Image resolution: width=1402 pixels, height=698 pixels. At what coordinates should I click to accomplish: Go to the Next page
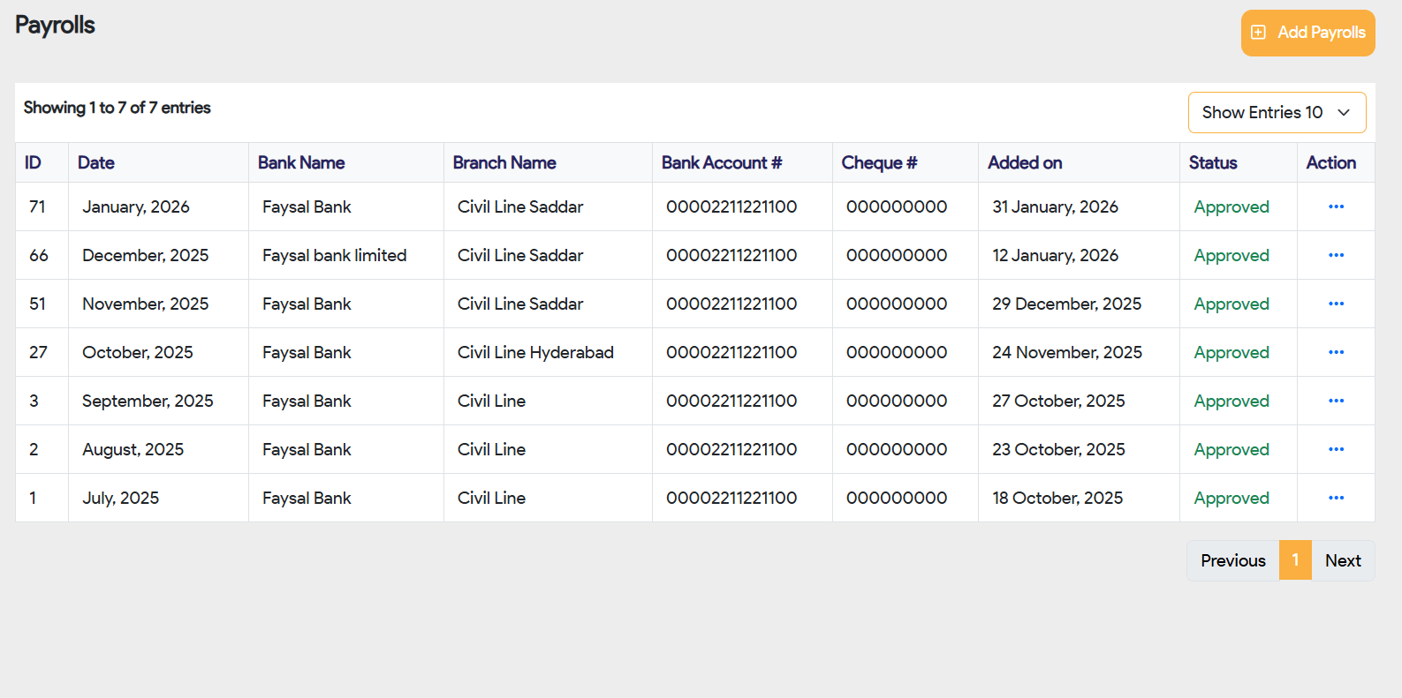[1343, 560]
